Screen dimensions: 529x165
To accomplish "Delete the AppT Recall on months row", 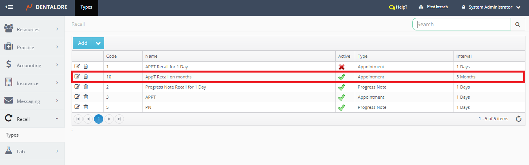I will click(86, 76).
